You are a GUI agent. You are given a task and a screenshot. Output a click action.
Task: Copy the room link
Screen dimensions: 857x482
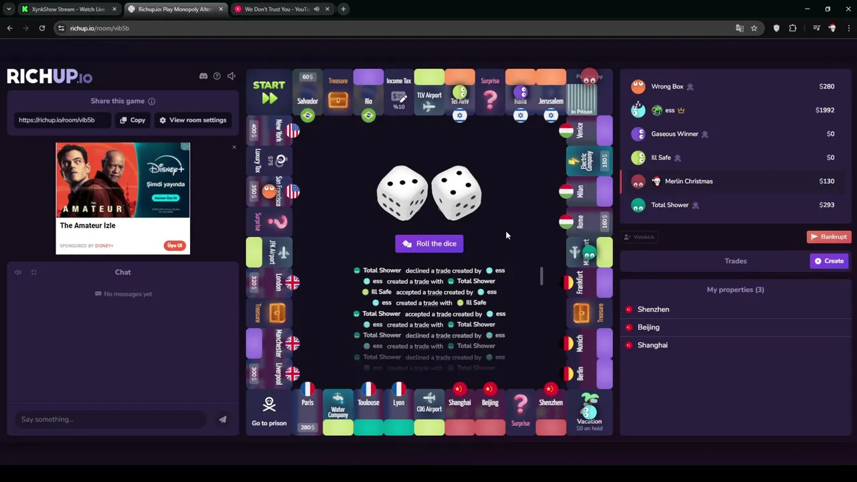tap(133, 120)
